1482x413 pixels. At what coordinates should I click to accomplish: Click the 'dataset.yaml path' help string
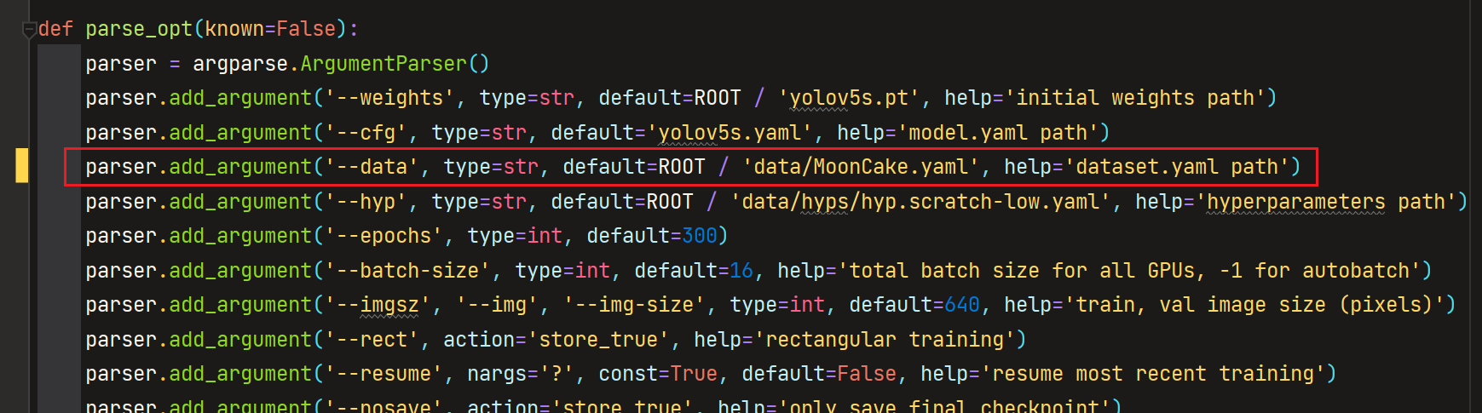click(x=1177, y=167)
